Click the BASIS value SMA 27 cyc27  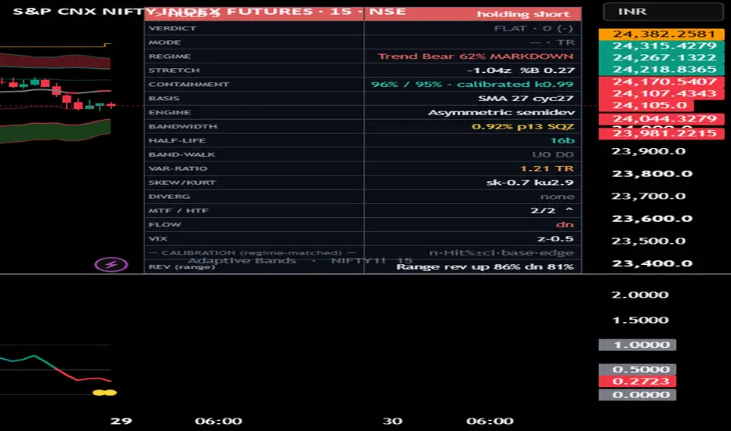(x=526, y=98)
